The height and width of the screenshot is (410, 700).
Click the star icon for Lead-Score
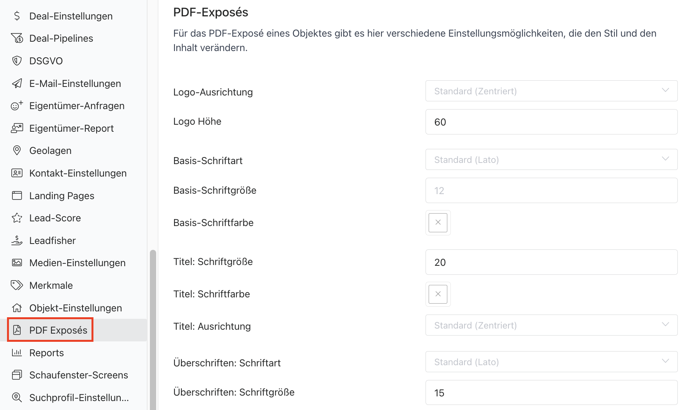17,218
